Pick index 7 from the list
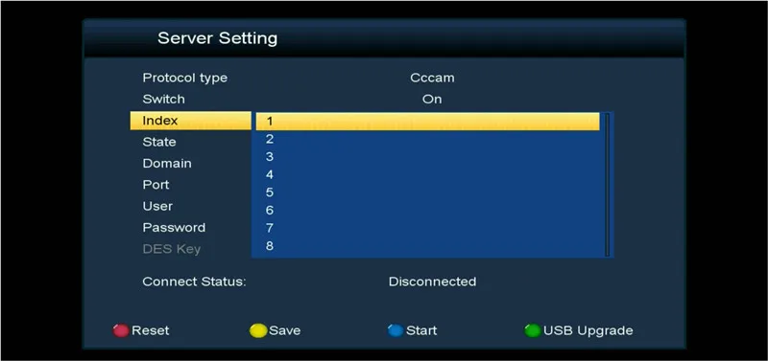Viewport: 768px width, 361px height. 427,228
